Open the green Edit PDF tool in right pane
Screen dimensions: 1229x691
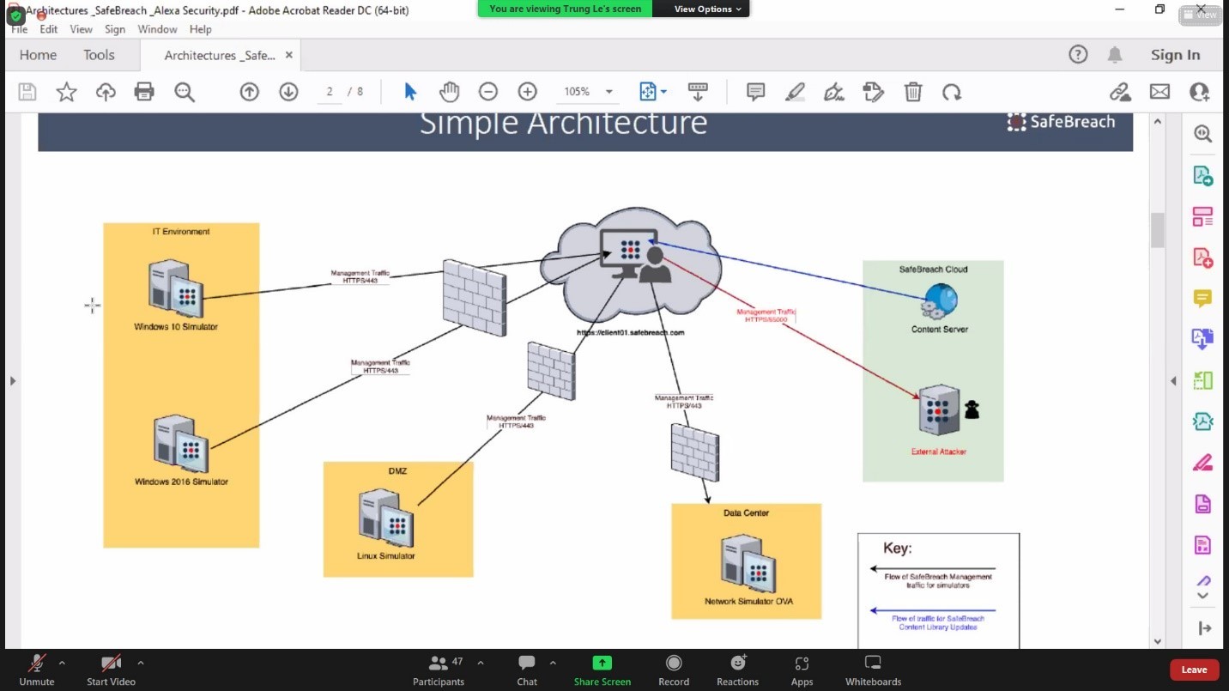click(x=1202, y=380)
